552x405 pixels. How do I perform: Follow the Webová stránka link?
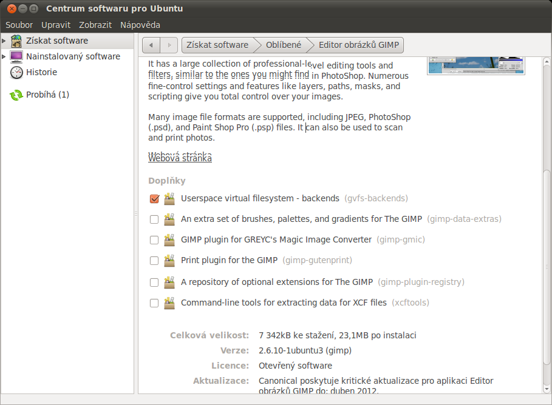(180, 157)
